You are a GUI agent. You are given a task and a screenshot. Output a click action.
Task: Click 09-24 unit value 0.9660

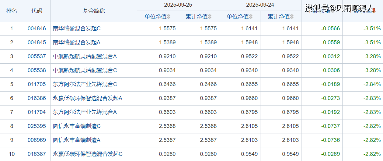(x=249, y=98)
